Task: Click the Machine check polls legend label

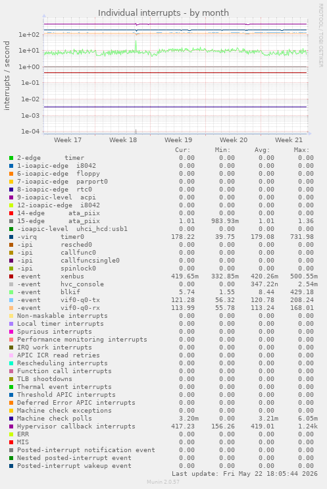Action: pos(54,419)
